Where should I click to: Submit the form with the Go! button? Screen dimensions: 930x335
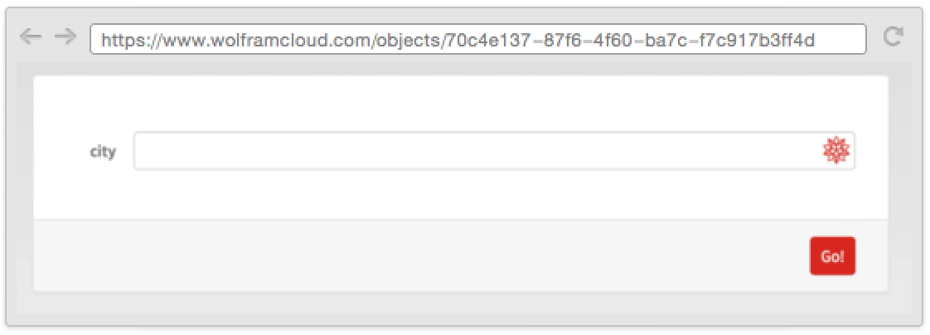click(832, 256)
